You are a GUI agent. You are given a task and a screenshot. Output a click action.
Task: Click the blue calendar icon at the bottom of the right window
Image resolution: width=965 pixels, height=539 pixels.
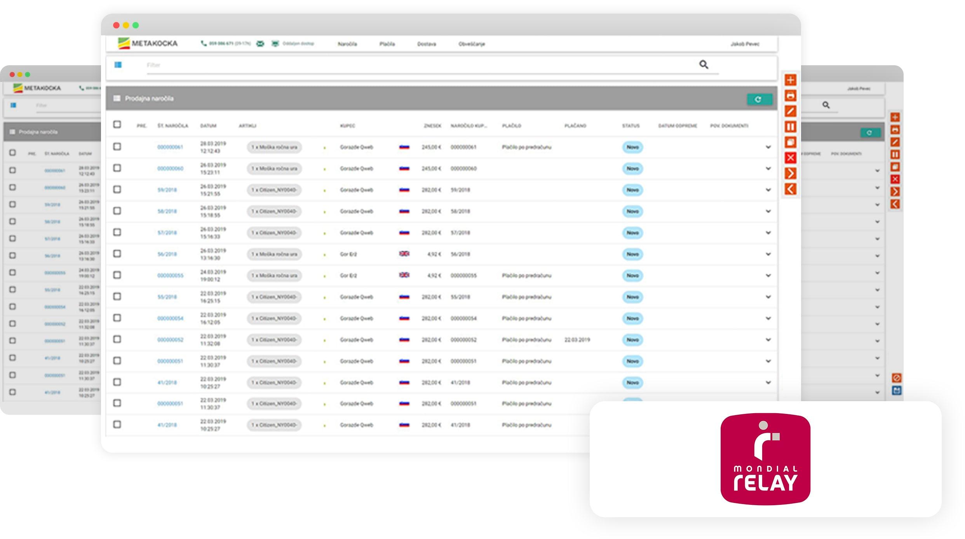pos(897,390)
